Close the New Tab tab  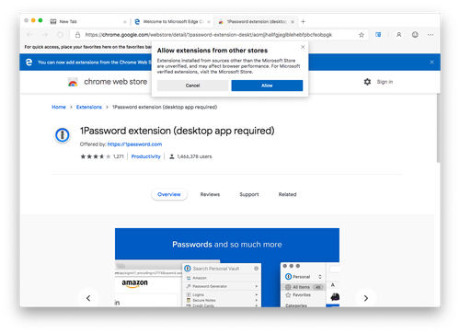click(125, 22)
